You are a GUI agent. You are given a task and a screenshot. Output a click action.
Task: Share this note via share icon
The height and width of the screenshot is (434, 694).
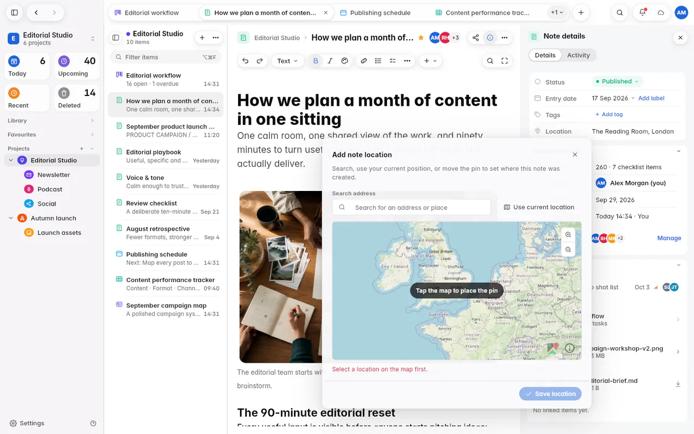click(475, 37)
